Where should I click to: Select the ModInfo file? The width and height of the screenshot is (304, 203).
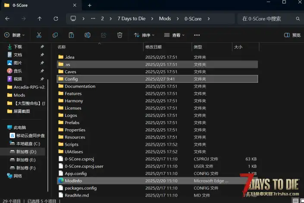[157, 181]
